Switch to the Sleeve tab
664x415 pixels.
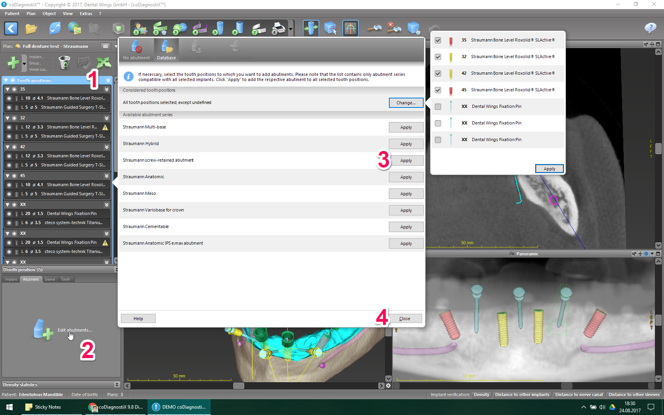pos(50,279)
